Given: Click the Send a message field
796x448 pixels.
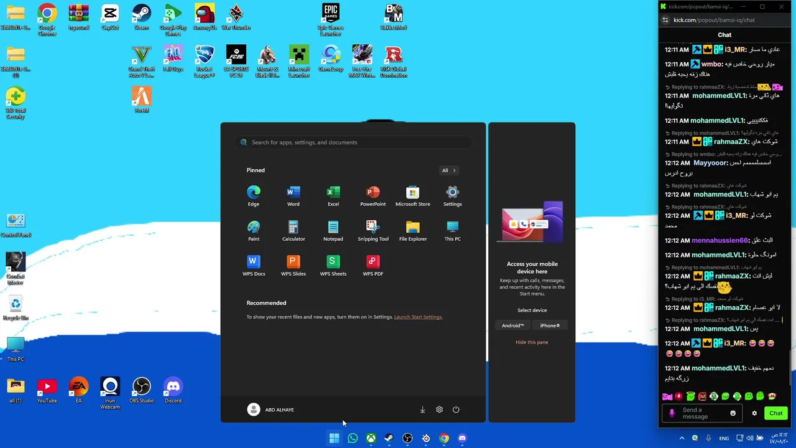Looking at the screenshot, I should click(x=701, y=413).
